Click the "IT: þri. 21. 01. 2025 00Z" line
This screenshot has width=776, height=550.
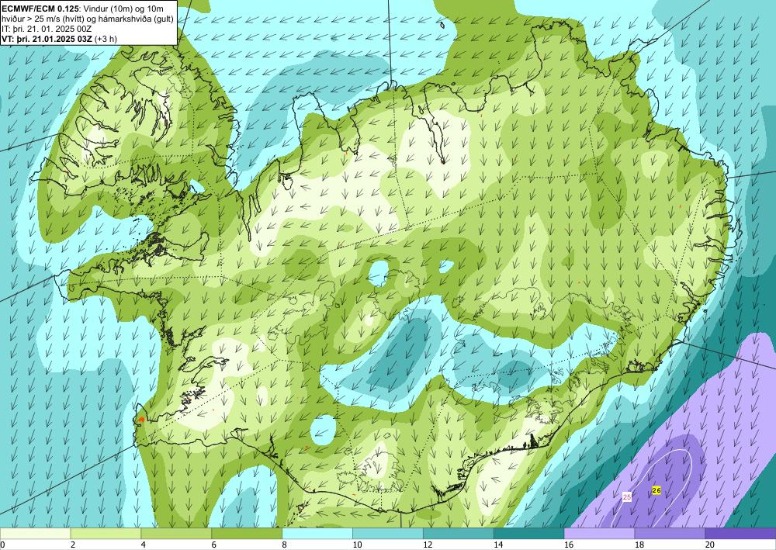point(47,29)
